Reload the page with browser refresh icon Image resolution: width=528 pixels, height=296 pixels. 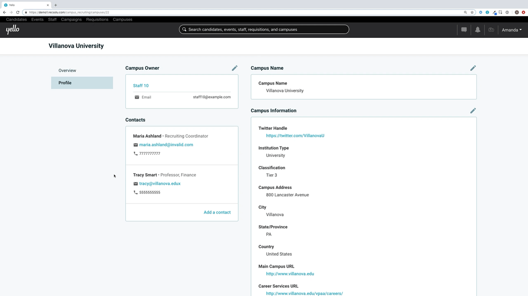tap(17, 13)
